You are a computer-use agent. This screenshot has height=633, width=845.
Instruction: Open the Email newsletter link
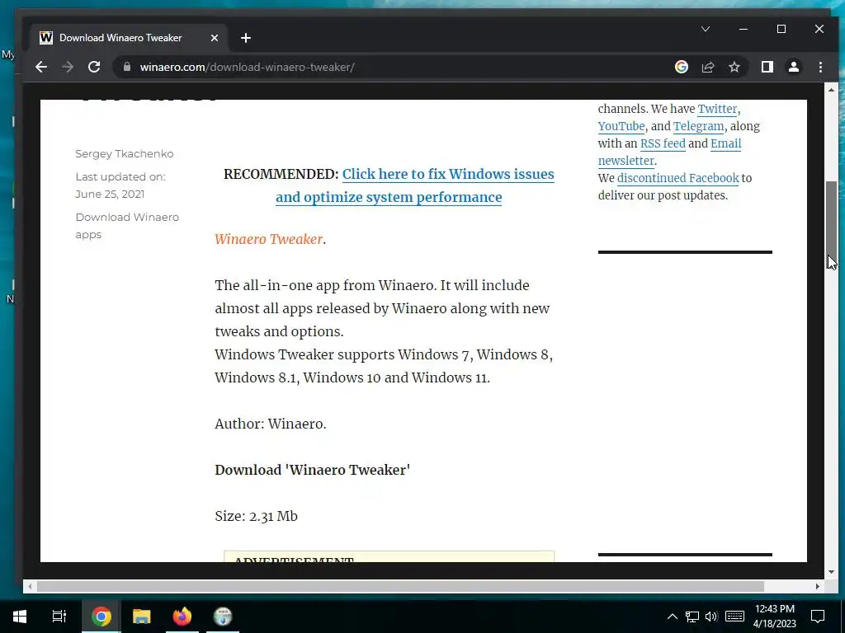coord(670,152)
